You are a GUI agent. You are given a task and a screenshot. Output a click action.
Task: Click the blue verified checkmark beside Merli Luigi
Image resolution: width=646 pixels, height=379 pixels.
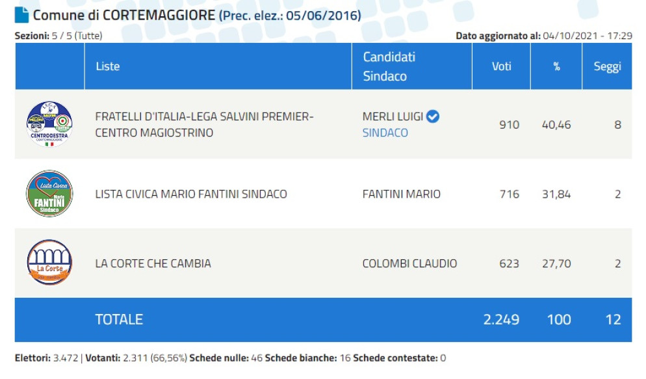433,116
